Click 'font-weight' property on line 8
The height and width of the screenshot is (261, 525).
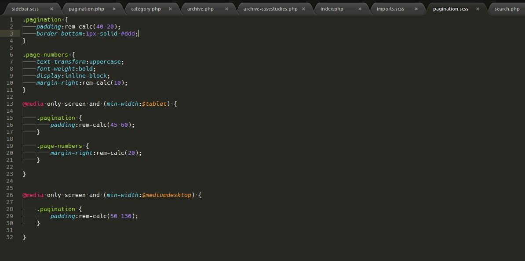point(56,69)
